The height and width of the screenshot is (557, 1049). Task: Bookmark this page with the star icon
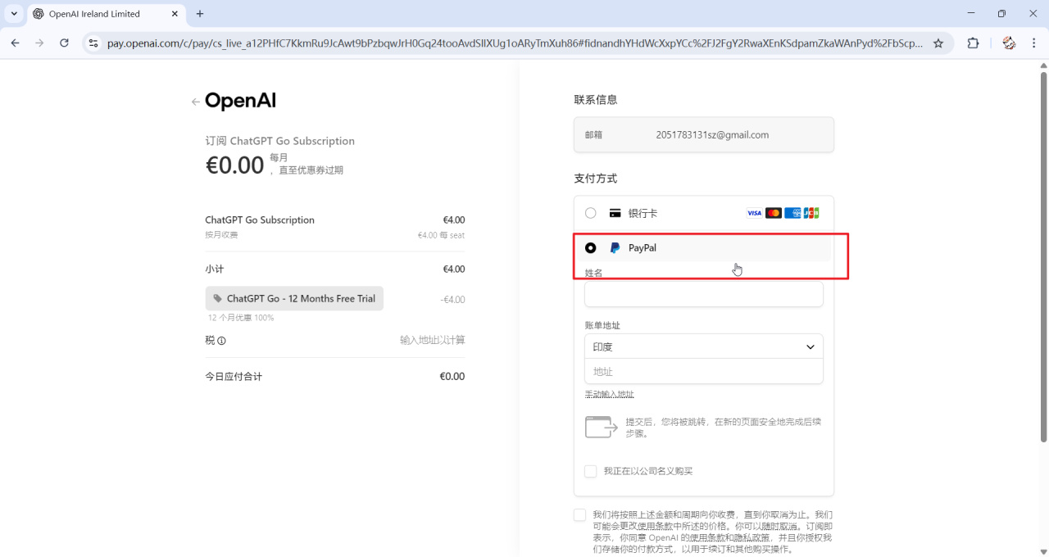[938, 43]
